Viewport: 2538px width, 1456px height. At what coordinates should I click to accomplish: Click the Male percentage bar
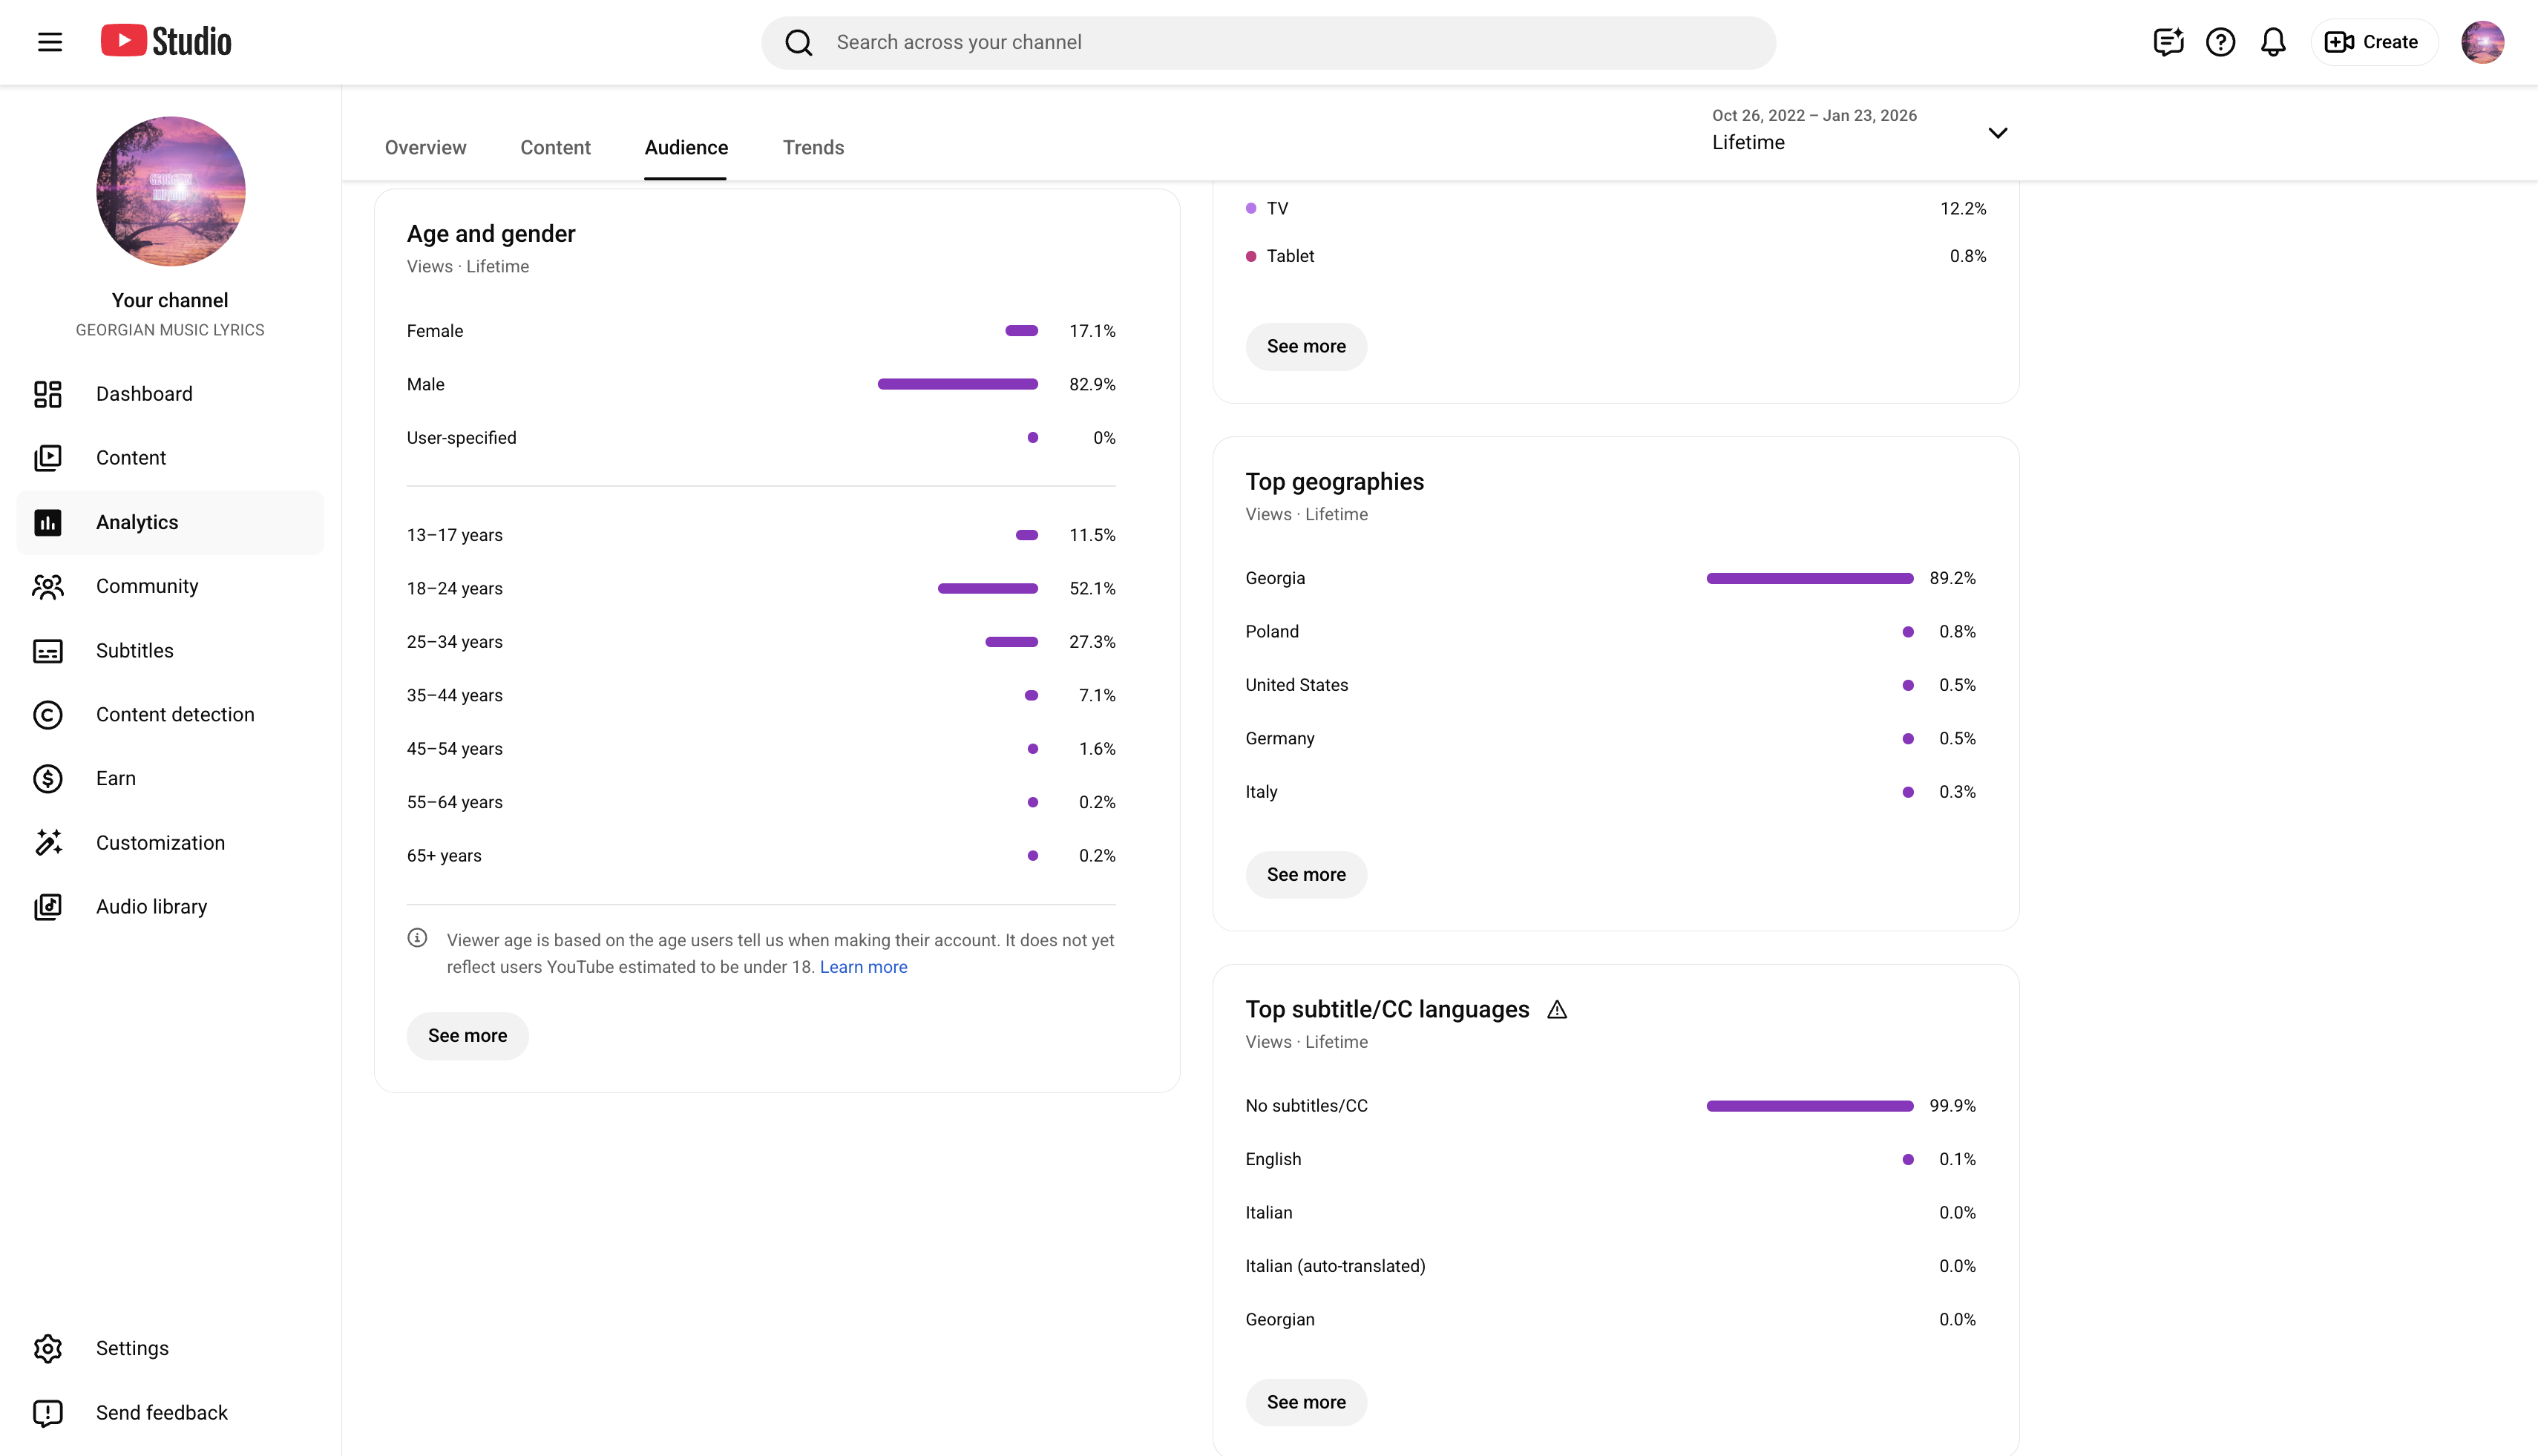pyautogui.click(x=958, y=385)
